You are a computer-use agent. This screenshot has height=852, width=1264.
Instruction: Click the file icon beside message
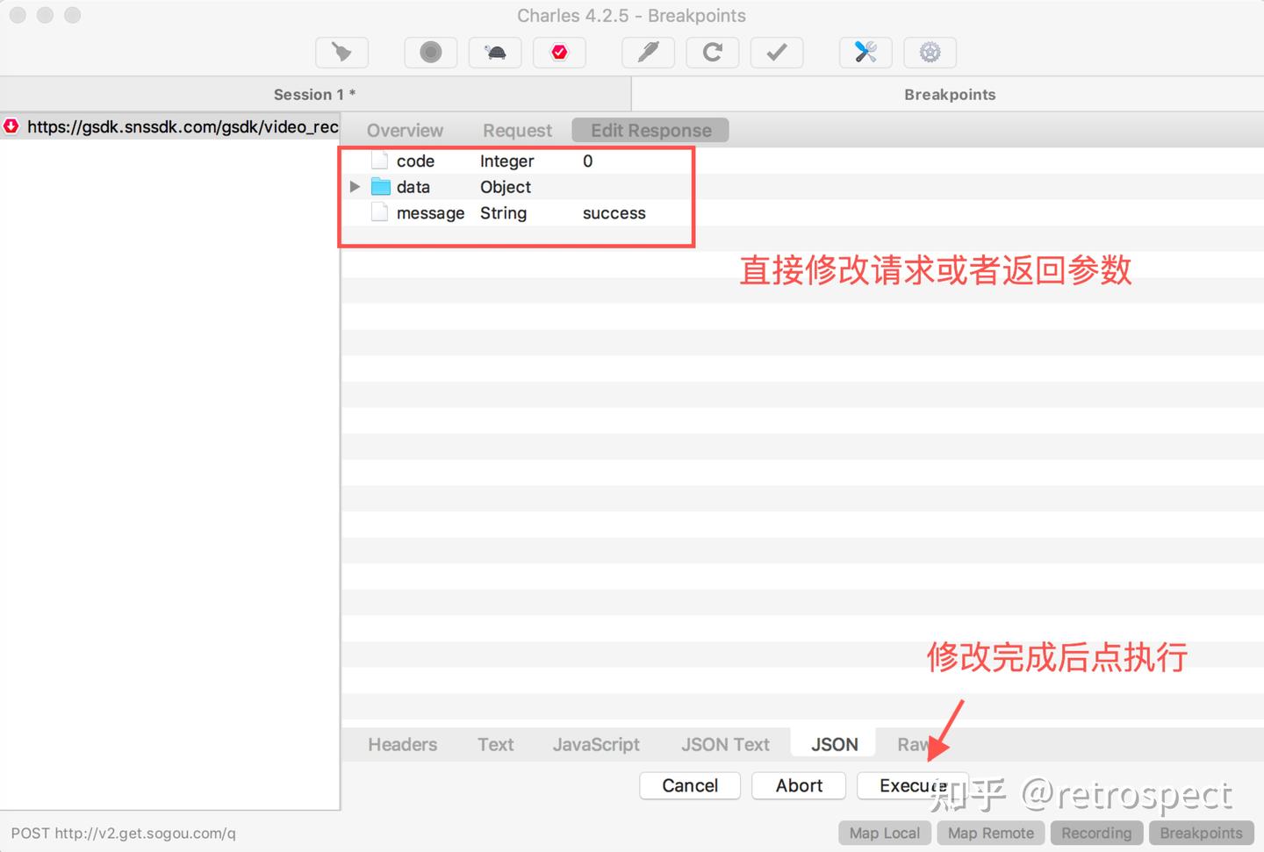click(x=379, y=212)
